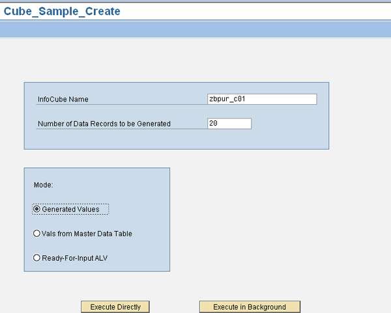Image resolution: width=391 pixels, height=313 pixels.
Task: Enable the Ready-For-Input ALV radio option
Action: click(36, 258)
